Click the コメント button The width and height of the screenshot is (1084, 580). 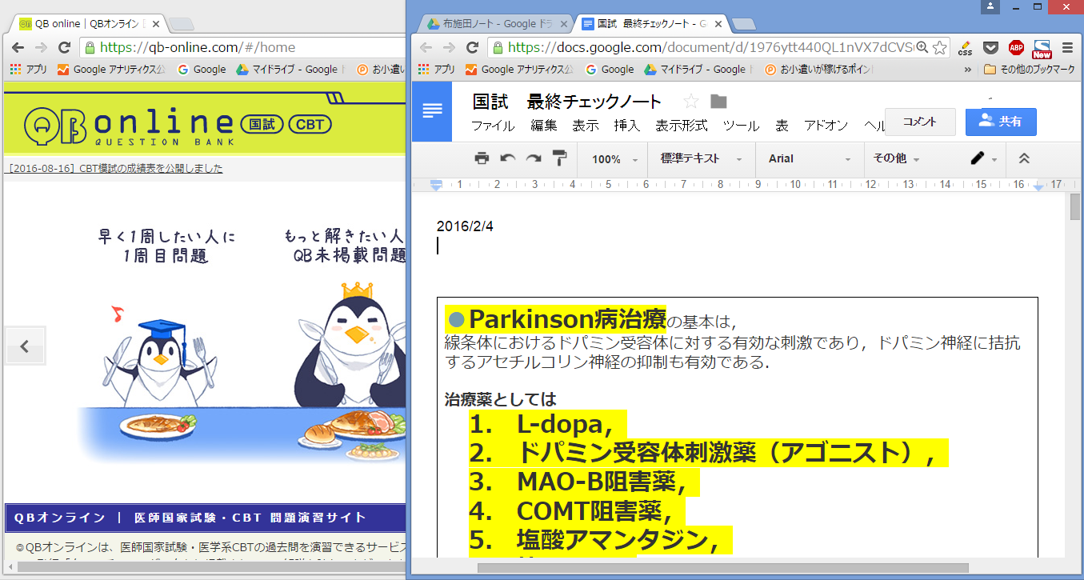pyautogui.click(x=920, y=122)
